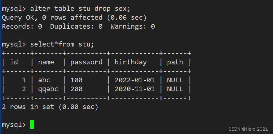Viewport: 273px width, 134px height.
Task: Click the NULL path in second row
Action: pyautogui.click(x=175, y=89)
